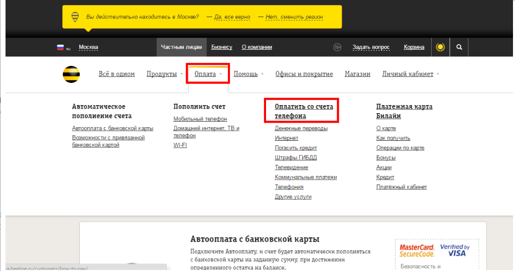Click the Задать вопрос link

(x=371, y=47)
